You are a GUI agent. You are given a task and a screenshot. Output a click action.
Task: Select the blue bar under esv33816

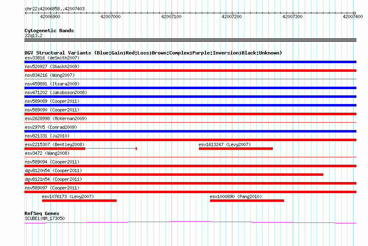pyautogui.click(x=190, y=62)
